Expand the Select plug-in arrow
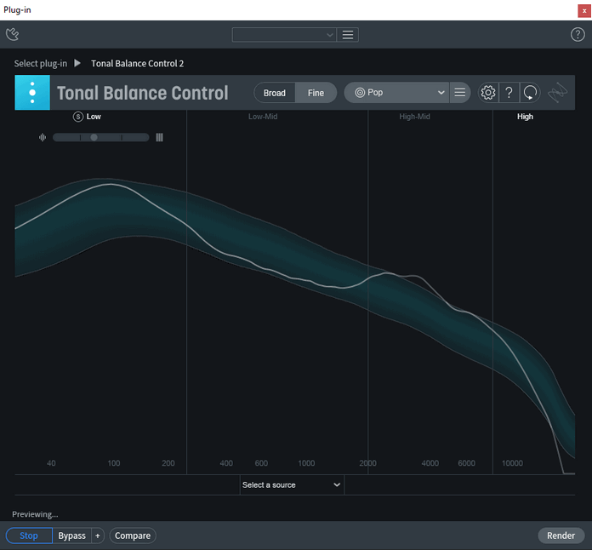The image size is (592, 550). click(x=77, y=63)
